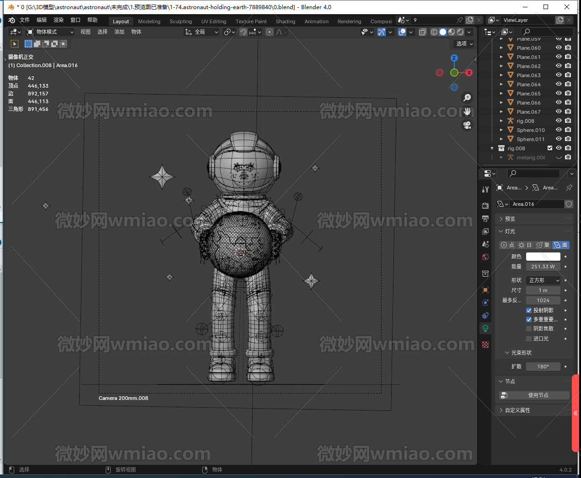Set light type to sun (日)
Screen dimensions: 581x478
tap(525, 245)
